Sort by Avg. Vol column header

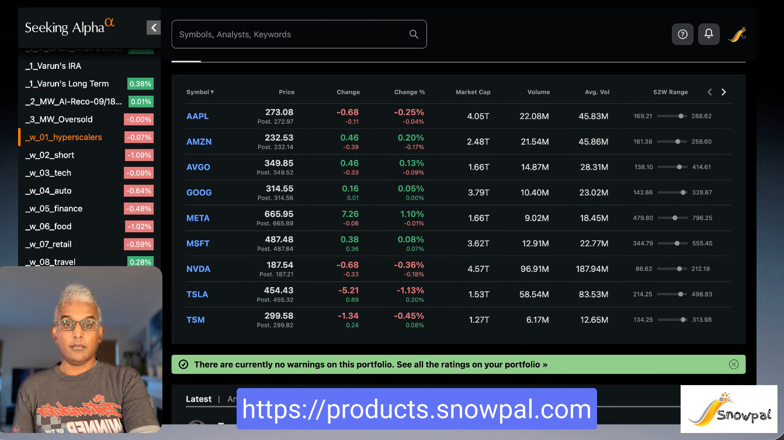(x=597, y=92)
